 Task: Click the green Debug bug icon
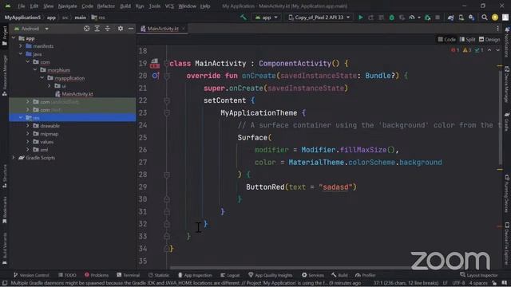(x=392, y=18)
